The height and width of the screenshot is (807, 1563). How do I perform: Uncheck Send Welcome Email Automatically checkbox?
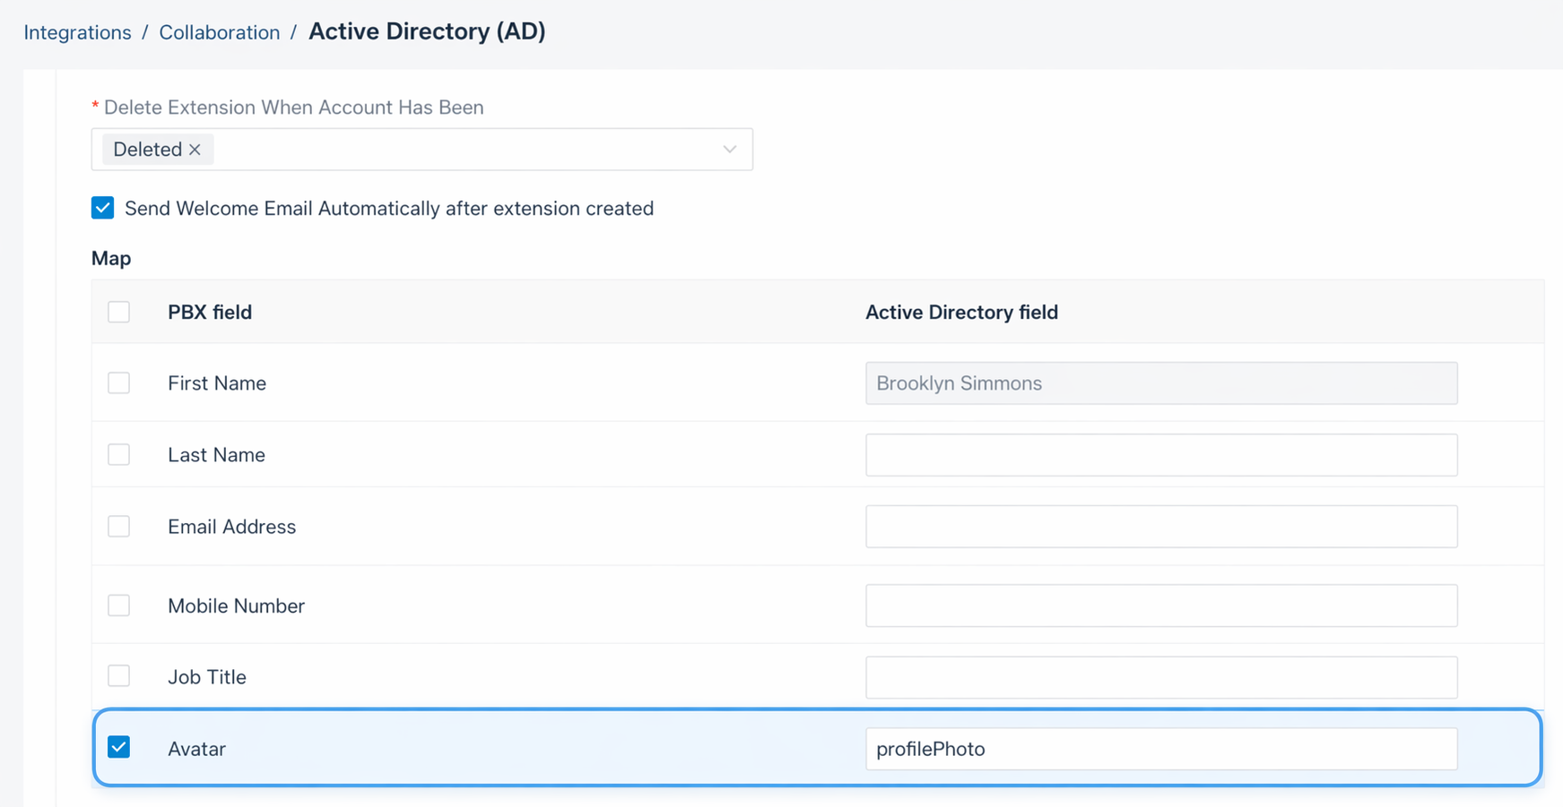click(103, 209)
